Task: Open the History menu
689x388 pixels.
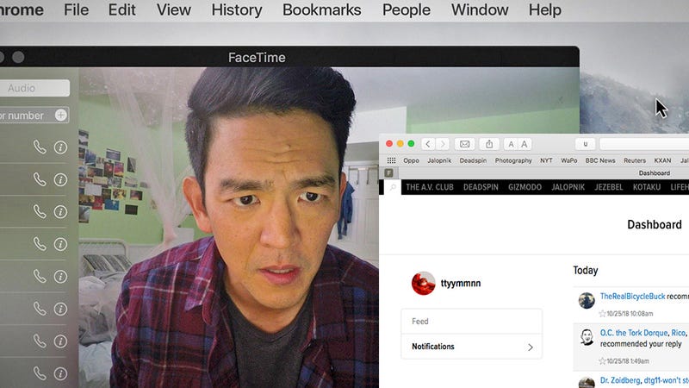Action: point(236,9)
